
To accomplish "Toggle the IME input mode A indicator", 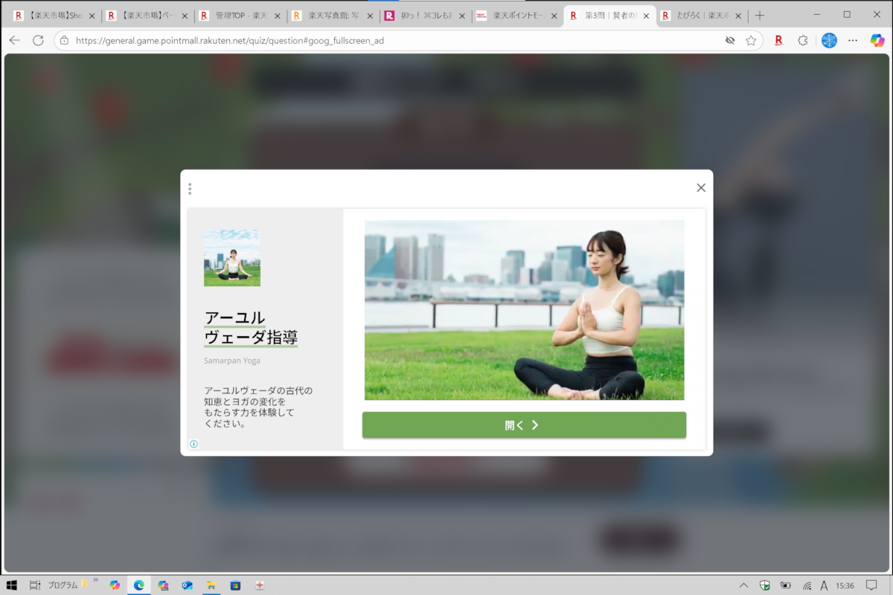I will pyautogui.click(x=824, y=585).
